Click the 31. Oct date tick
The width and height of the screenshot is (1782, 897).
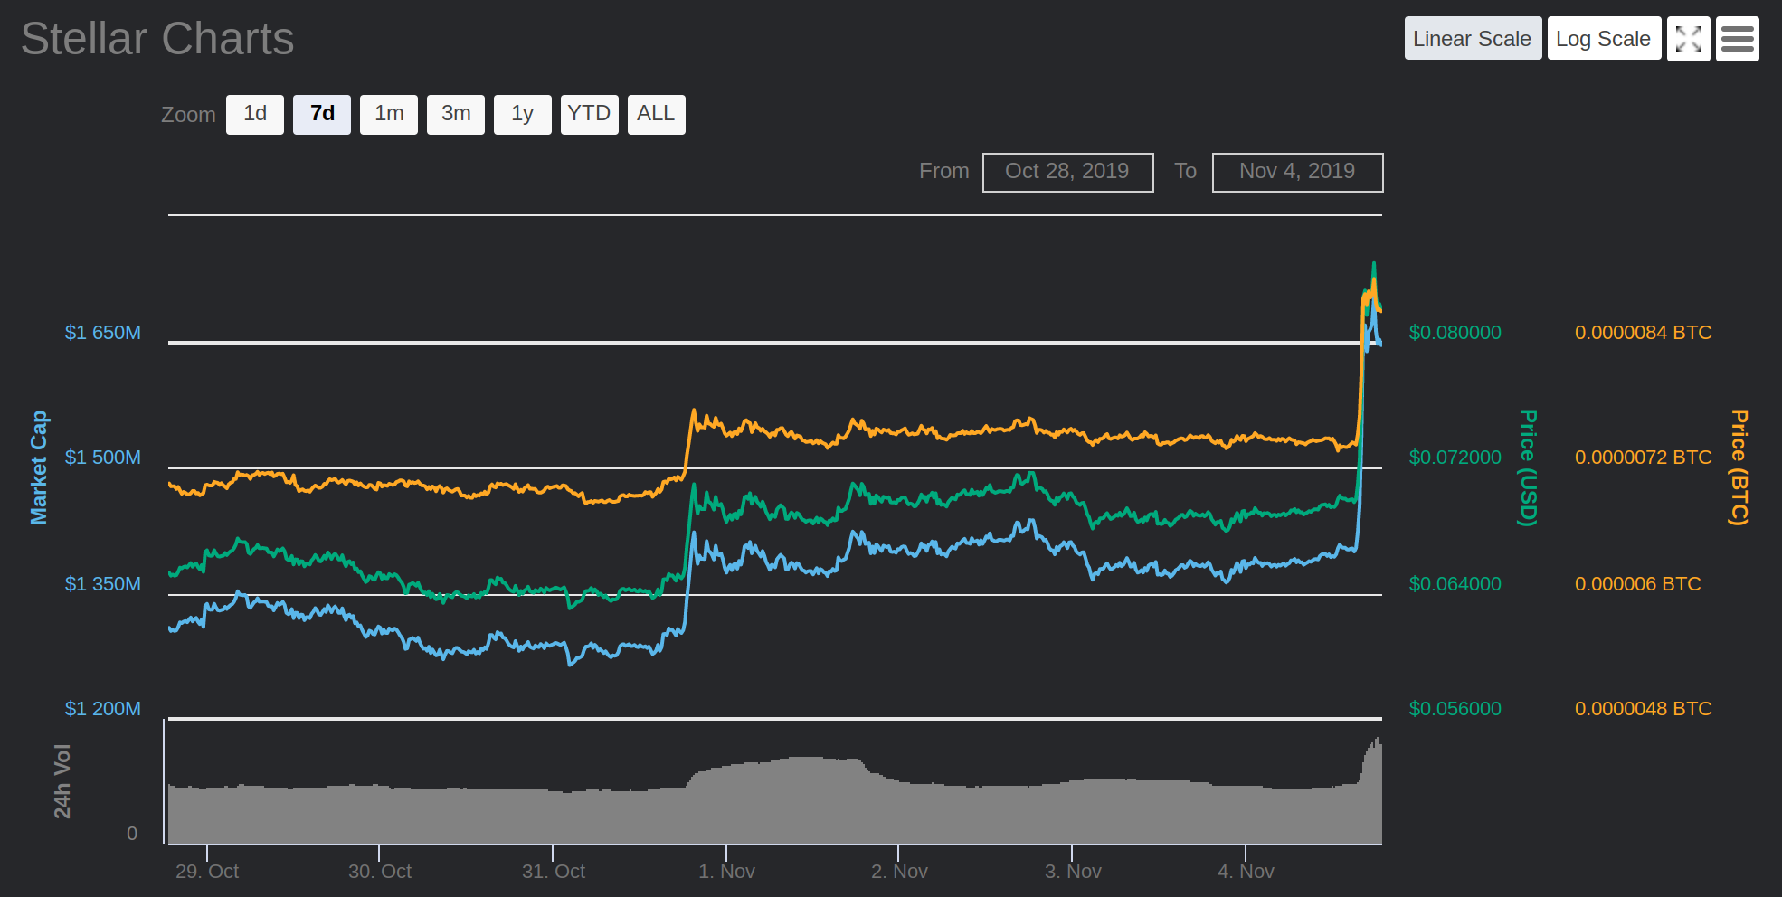click(554, 872)
